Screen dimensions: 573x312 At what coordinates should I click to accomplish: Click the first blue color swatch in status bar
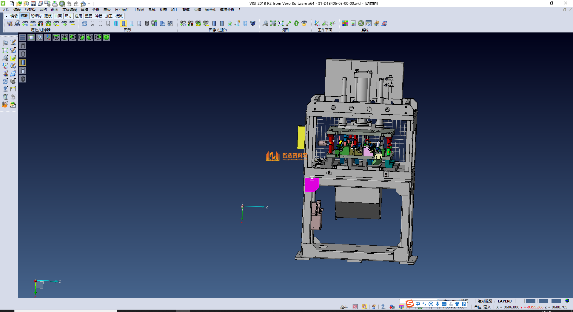530,301
